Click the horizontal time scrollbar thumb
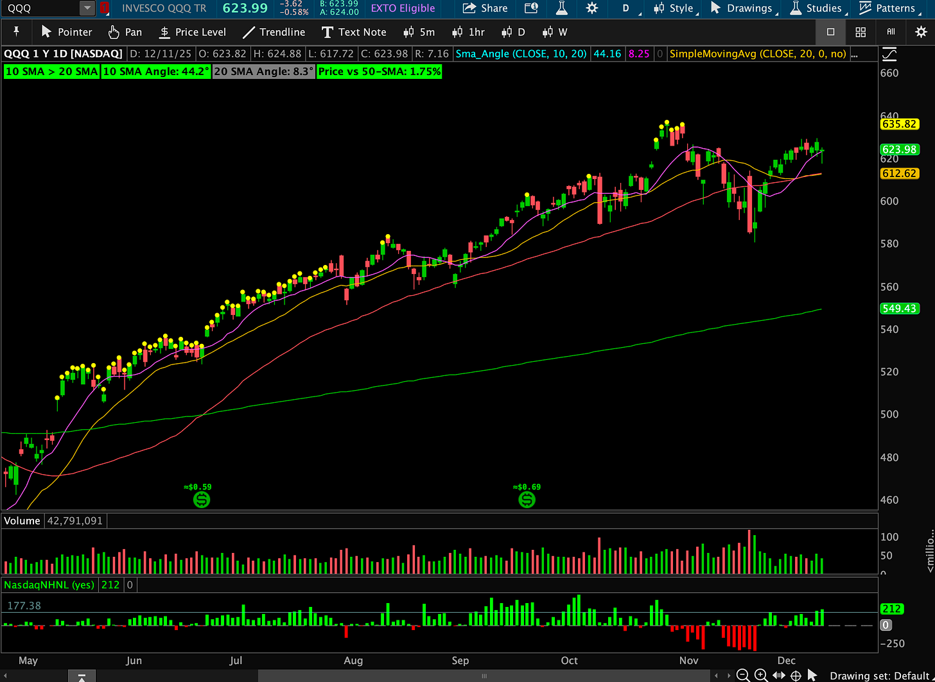The width and height of the screenshot is (935, 682). pos(484,676)
